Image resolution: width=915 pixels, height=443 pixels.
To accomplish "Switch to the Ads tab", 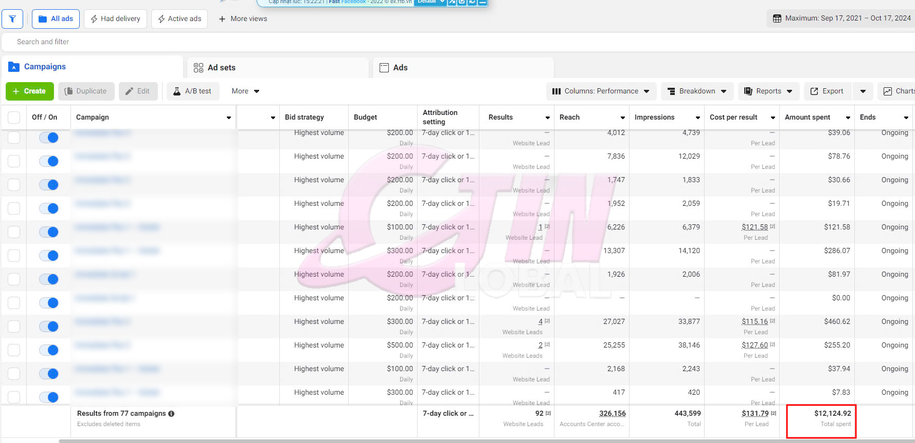I will click(x=463, y=67).
